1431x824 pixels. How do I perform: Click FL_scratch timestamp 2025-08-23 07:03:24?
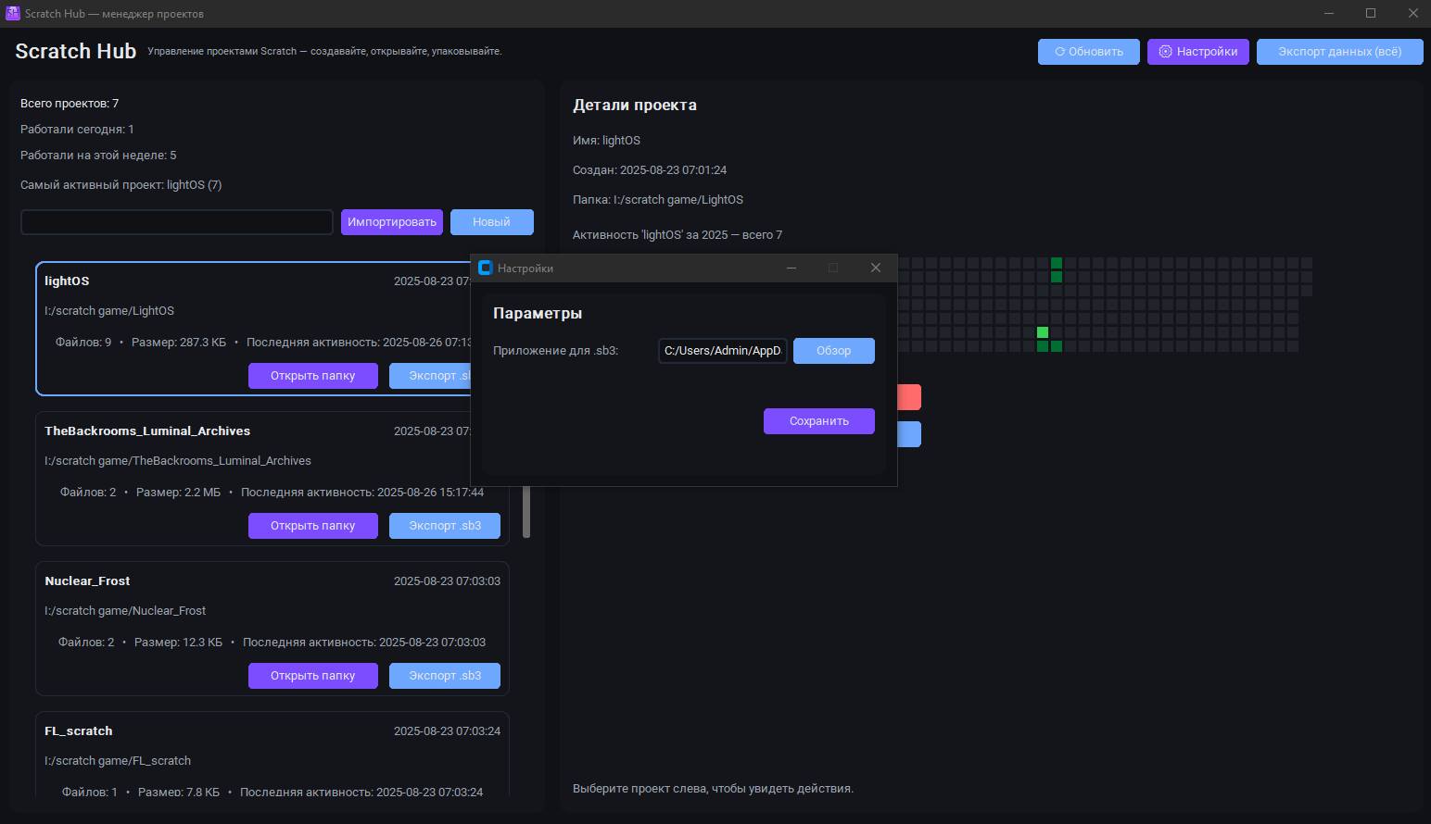click(x=447, y=731)
